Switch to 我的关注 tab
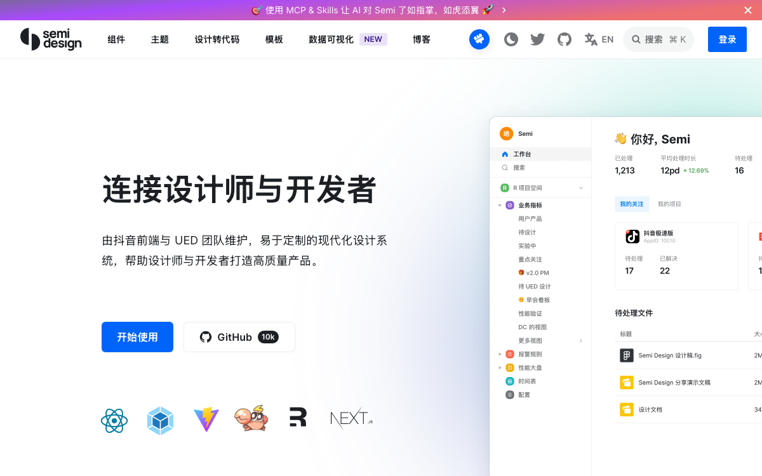This screenshot has width=762, height=476. coord(631,204)
